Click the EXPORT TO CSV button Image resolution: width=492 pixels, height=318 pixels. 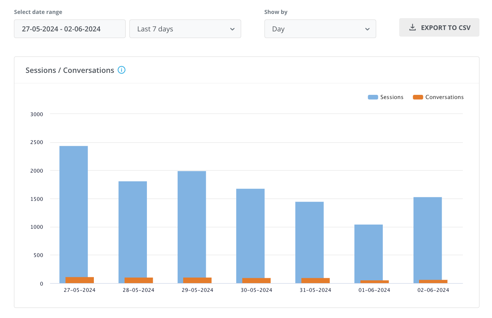[x=439, y=28]
